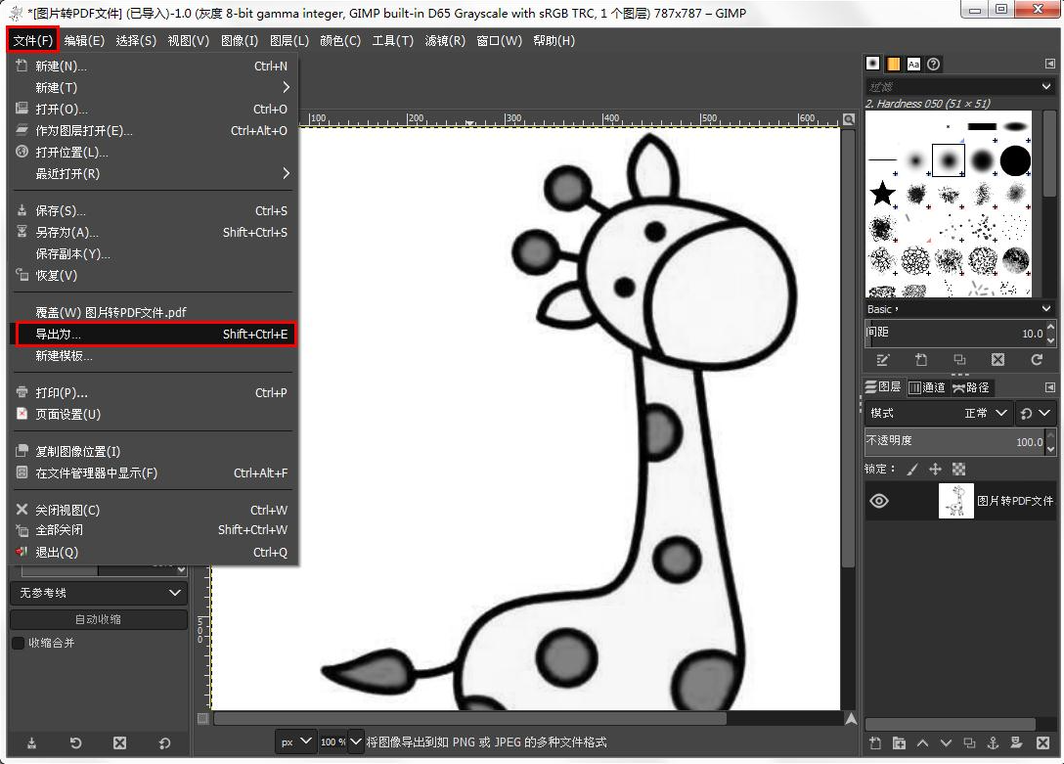Expand the 新建(T) submenu

tap(154, 87)
